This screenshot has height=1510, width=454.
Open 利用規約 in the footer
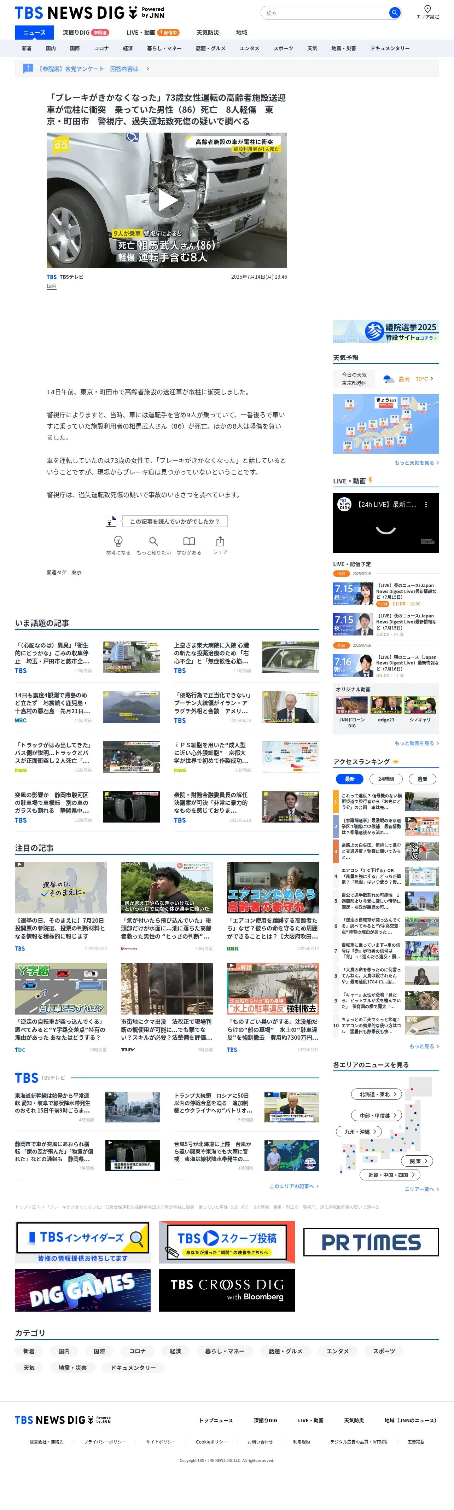302,1441
